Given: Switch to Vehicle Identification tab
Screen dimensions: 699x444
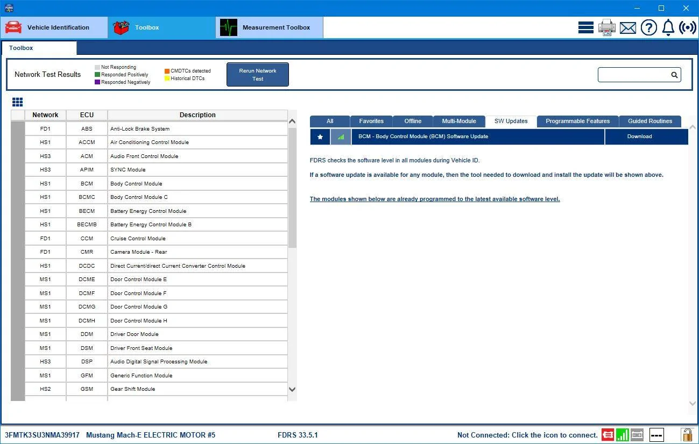Looking at the screenshot, I should tap(54, 27).
